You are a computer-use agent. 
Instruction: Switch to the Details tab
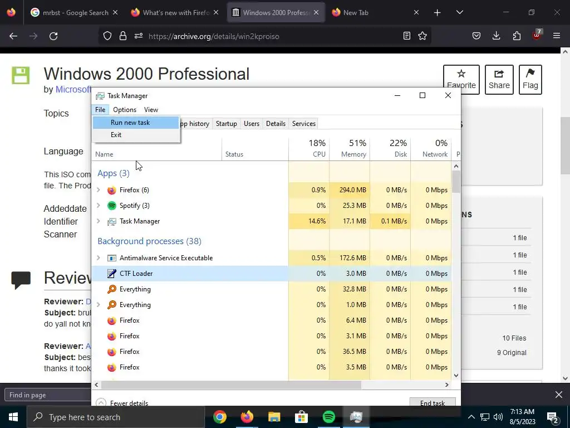tap(276, 124)
